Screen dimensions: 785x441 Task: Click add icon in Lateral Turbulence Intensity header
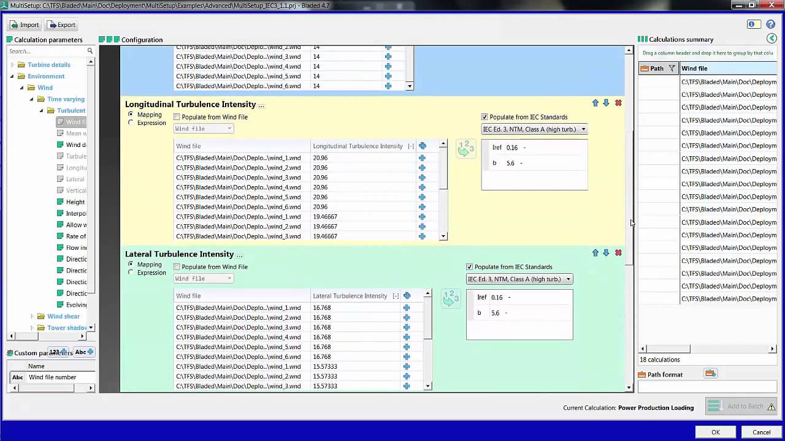point(407,296)
